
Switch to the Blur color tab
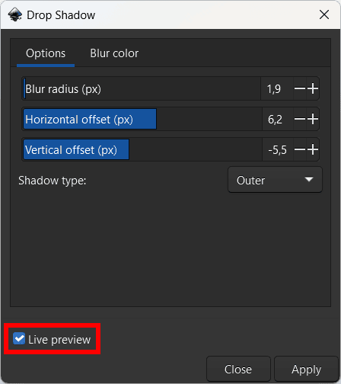coord(114,53)
